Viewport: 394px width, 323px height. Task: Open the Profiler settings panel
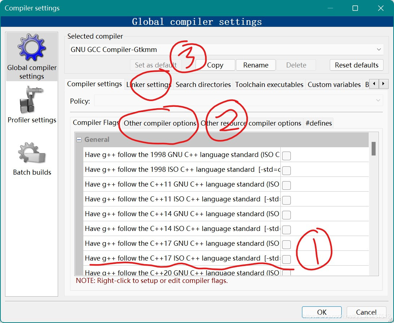pyautogui.click(x=31, y=105)
